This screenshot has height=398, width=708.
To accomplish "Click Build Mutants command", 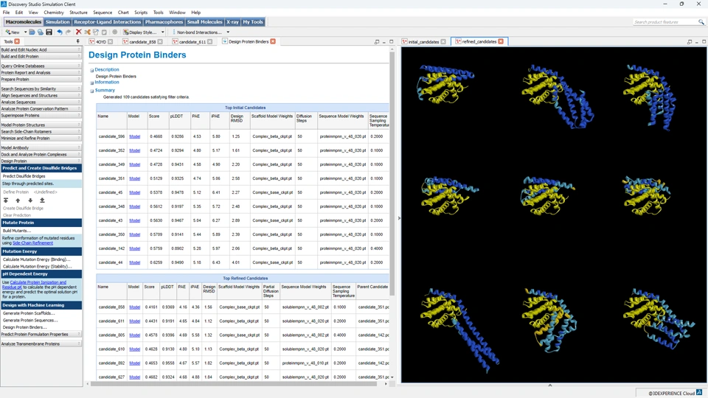I will point(17,231).
